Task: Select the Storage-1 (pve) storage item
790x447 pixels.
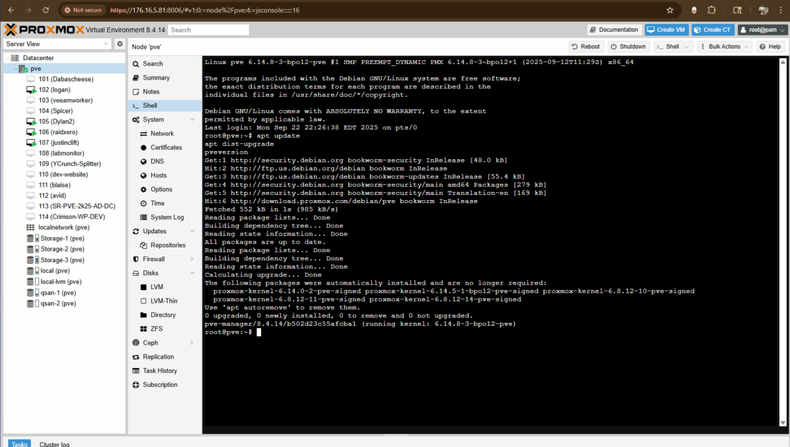Action: click(62, 239)
